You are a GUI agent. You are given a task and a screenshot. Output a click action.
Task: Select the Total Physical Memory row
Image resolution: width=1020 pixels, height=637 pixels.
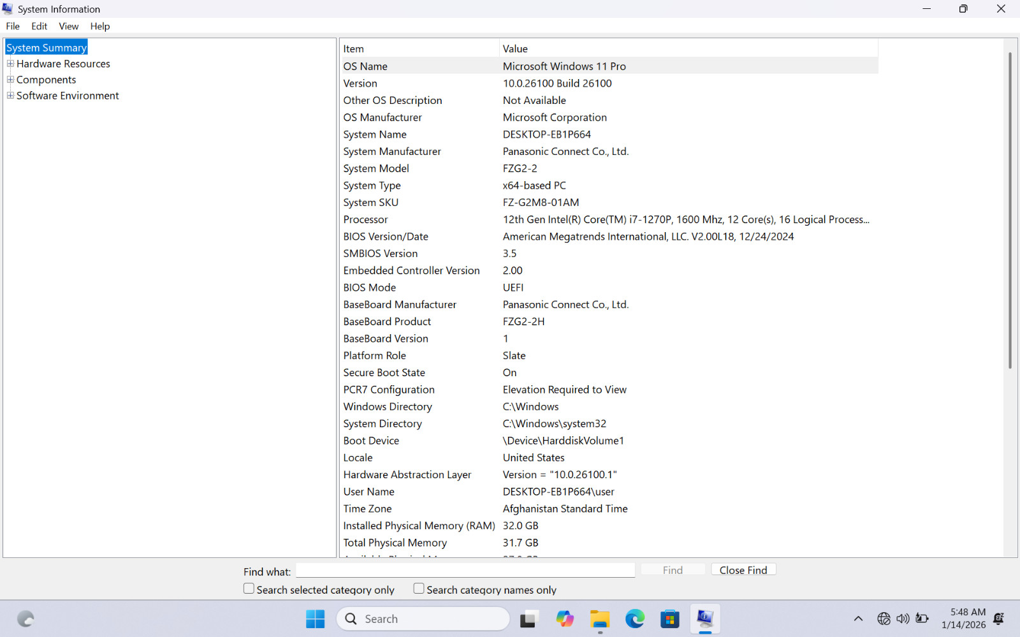(x=609, y=543)
